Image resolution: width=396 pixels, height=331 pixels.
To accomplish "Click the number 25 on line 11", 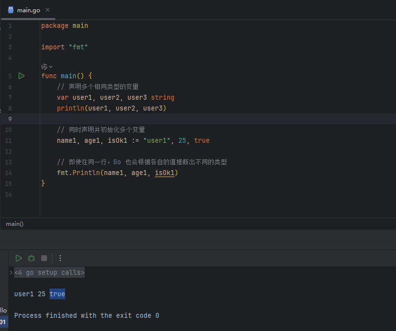I will [182, 140].
